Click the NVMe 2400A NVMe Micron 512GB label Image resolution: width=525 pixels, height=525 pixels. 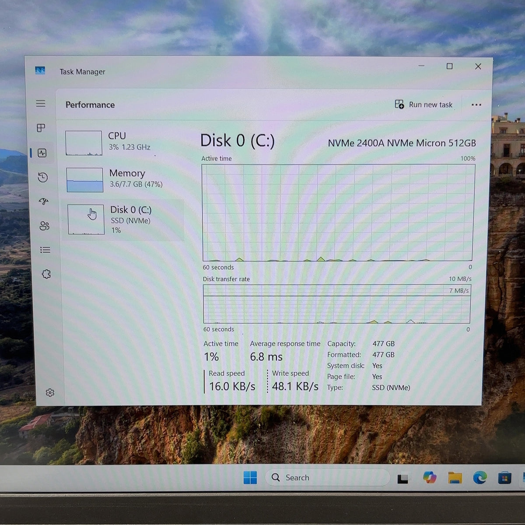[402, 143]
